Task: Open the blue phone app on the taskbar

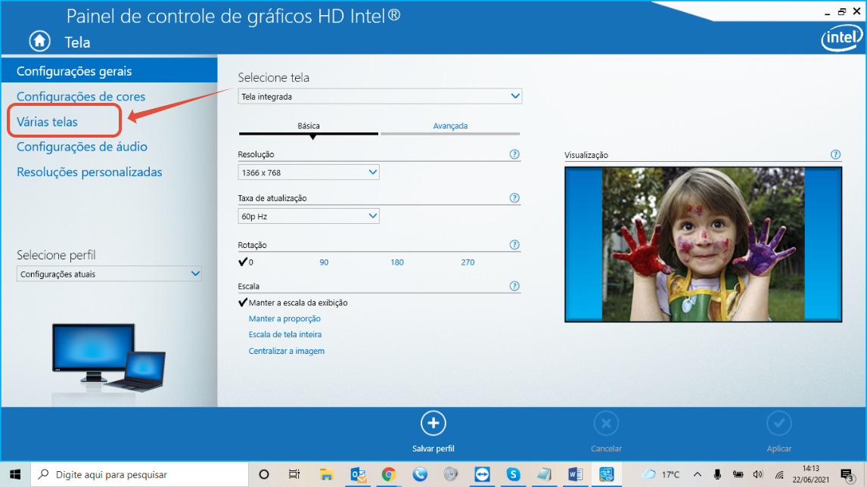Action: click(x=420, y=474)
